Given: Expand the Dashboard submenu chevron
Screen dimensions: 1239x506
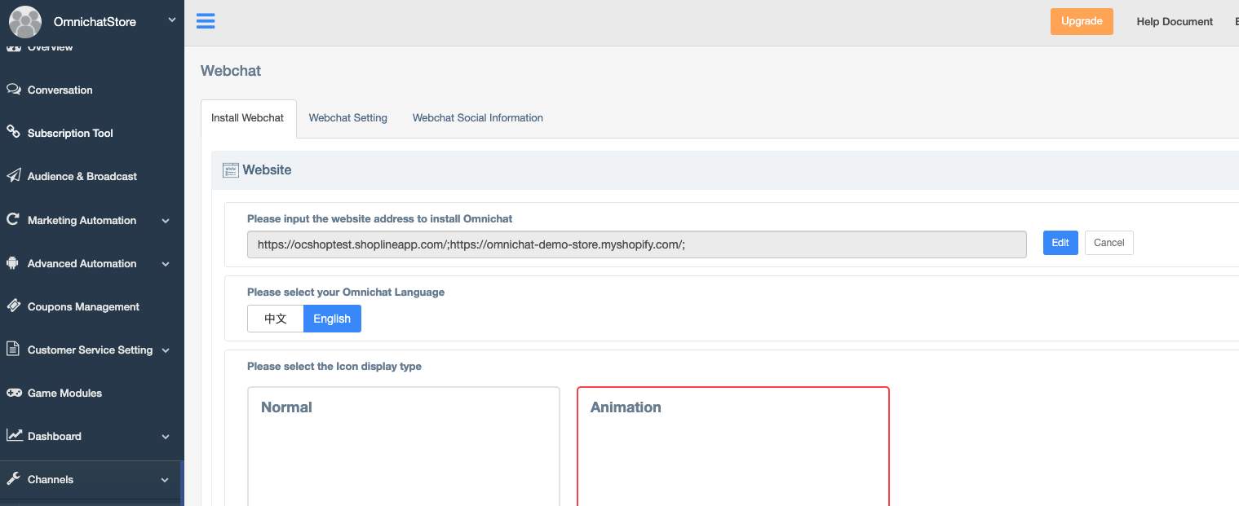Looking at the screenshot, I should pos(166,437).
